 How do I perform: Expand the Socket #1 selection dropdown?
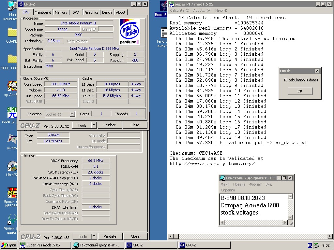click(72, 114)
